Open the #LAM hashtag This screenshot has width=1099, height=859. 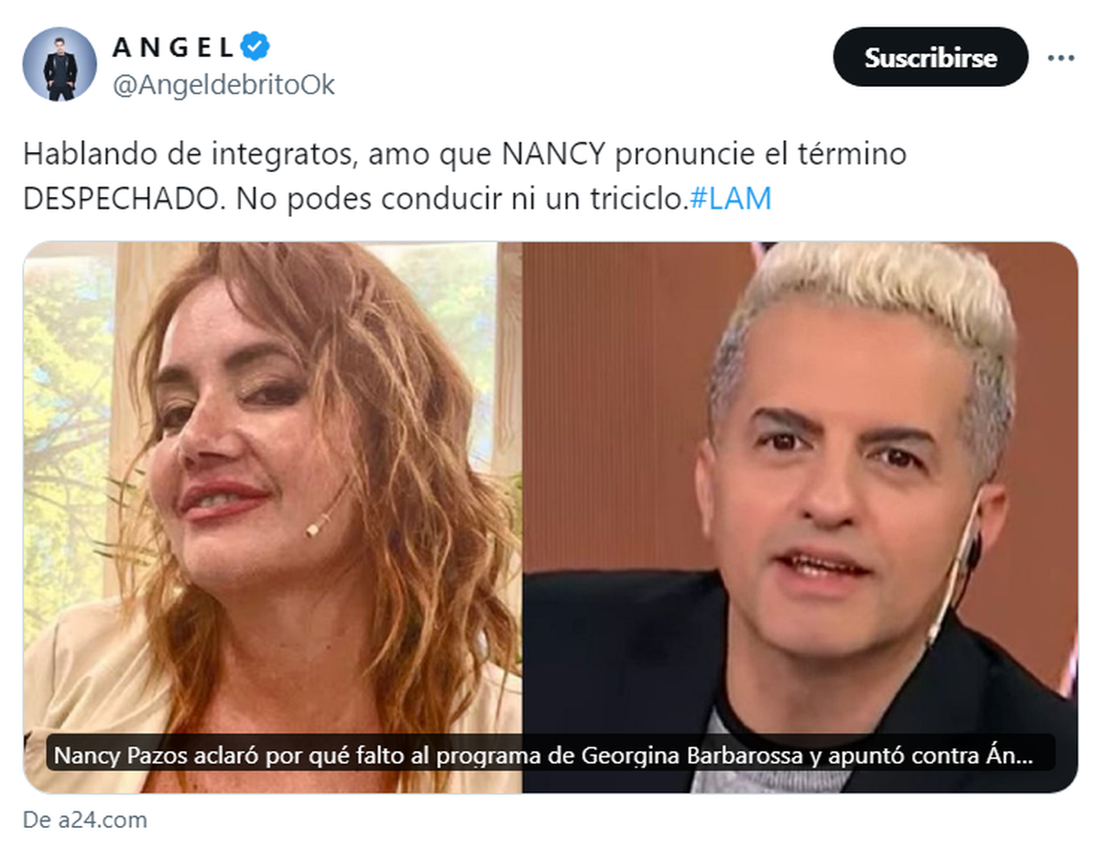(729, 200)
